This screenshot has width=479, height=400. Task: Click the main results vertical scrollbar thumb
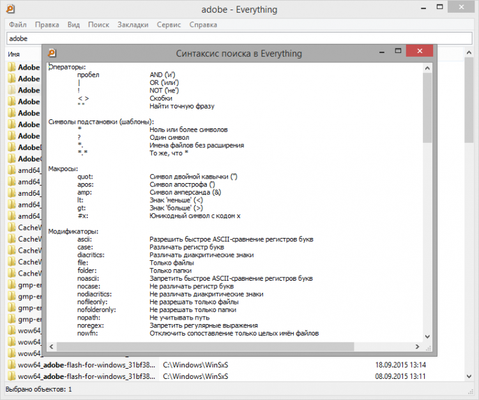coord(469,100)
